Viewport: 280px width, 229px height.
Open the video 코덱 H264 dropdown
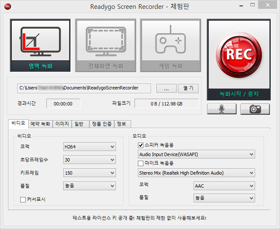click(x=89, y=147)
